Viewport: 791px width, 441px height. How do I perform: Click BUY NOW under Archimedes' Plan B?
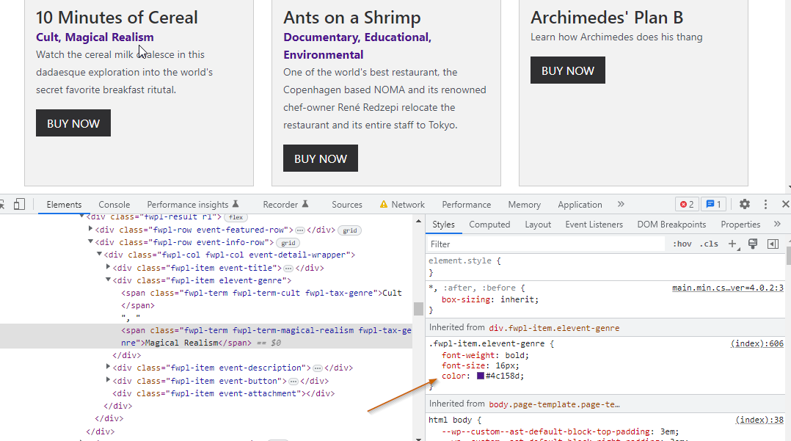click(567, 70)
